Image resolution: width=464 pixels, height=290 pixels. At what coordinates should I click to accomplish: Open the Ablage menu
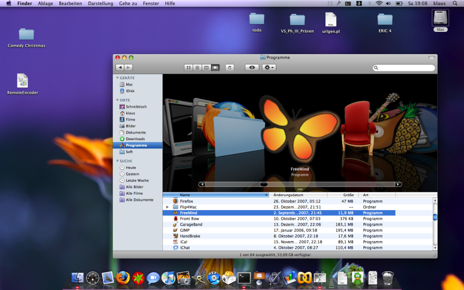45,4
